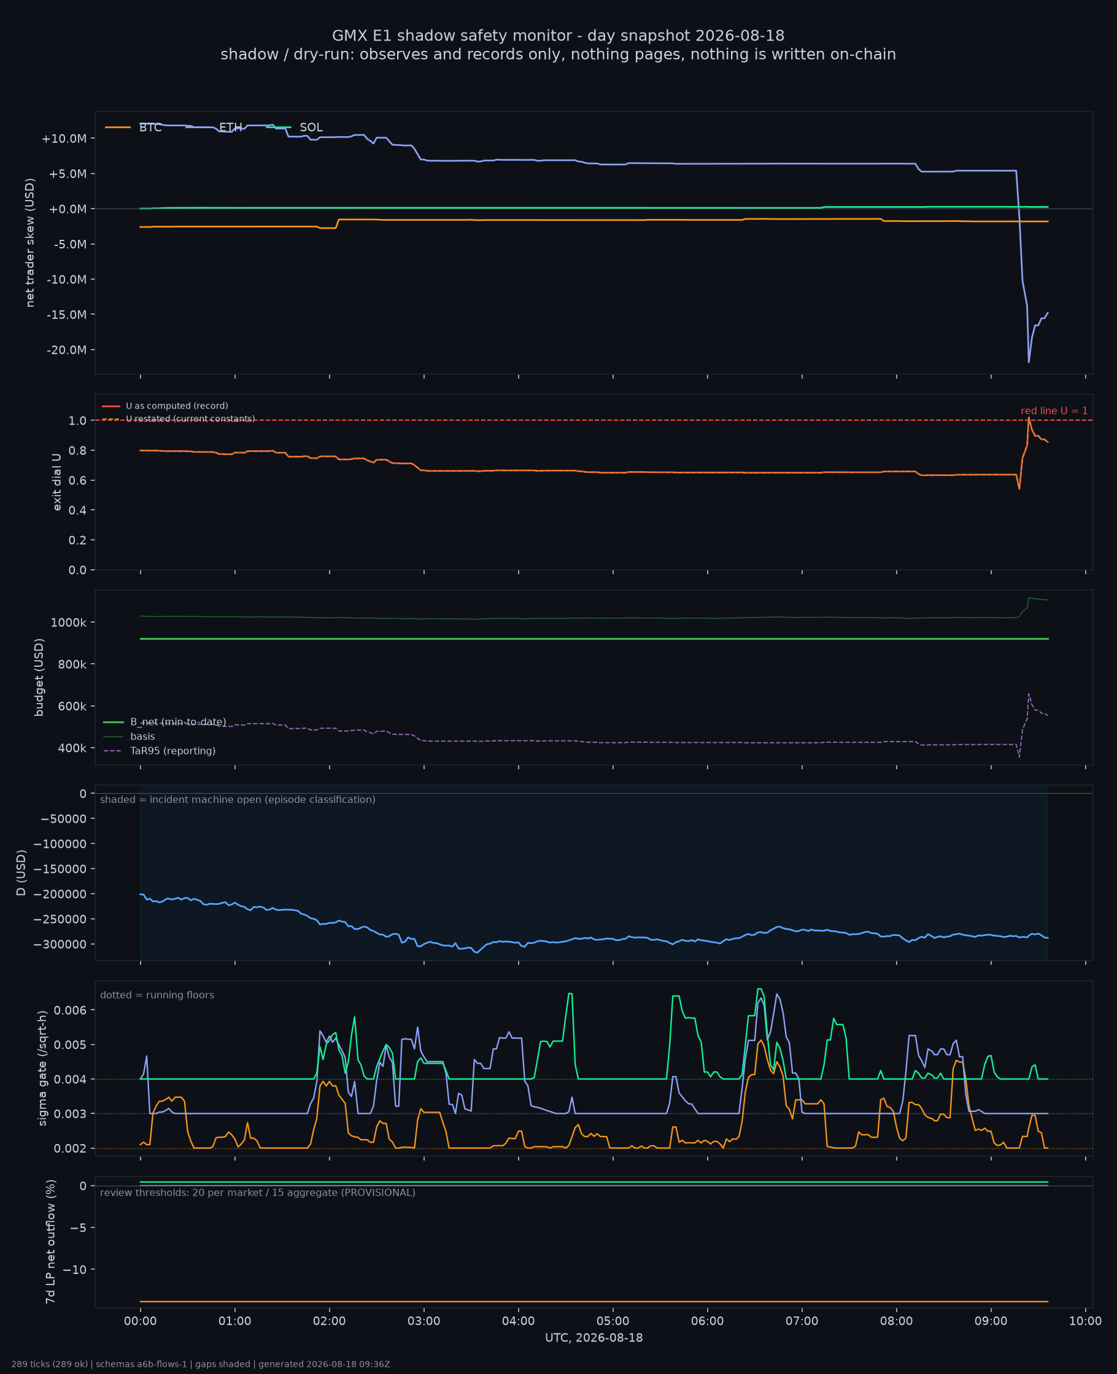Click the '−150000' D axis tick

pos(60,869)
